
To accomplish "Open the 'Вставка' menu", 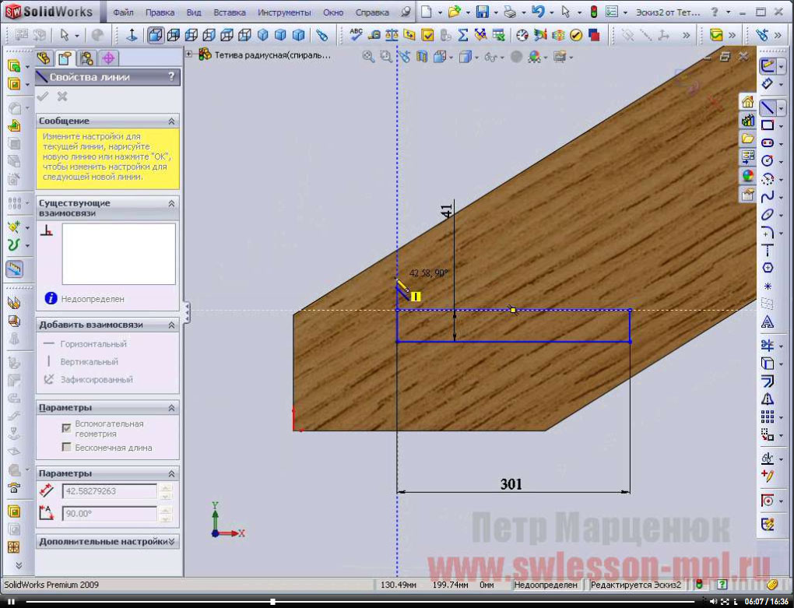I will (229, 12).
